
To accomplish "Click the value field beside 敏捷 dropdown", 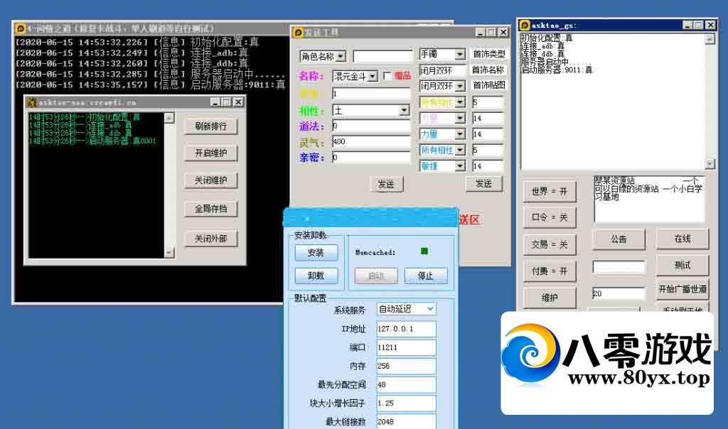I will click(488, 166).
